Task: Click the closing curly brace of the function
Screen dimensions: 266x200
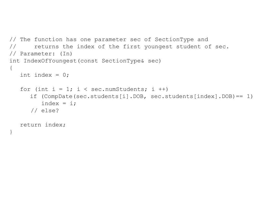Action: point(11,132)
